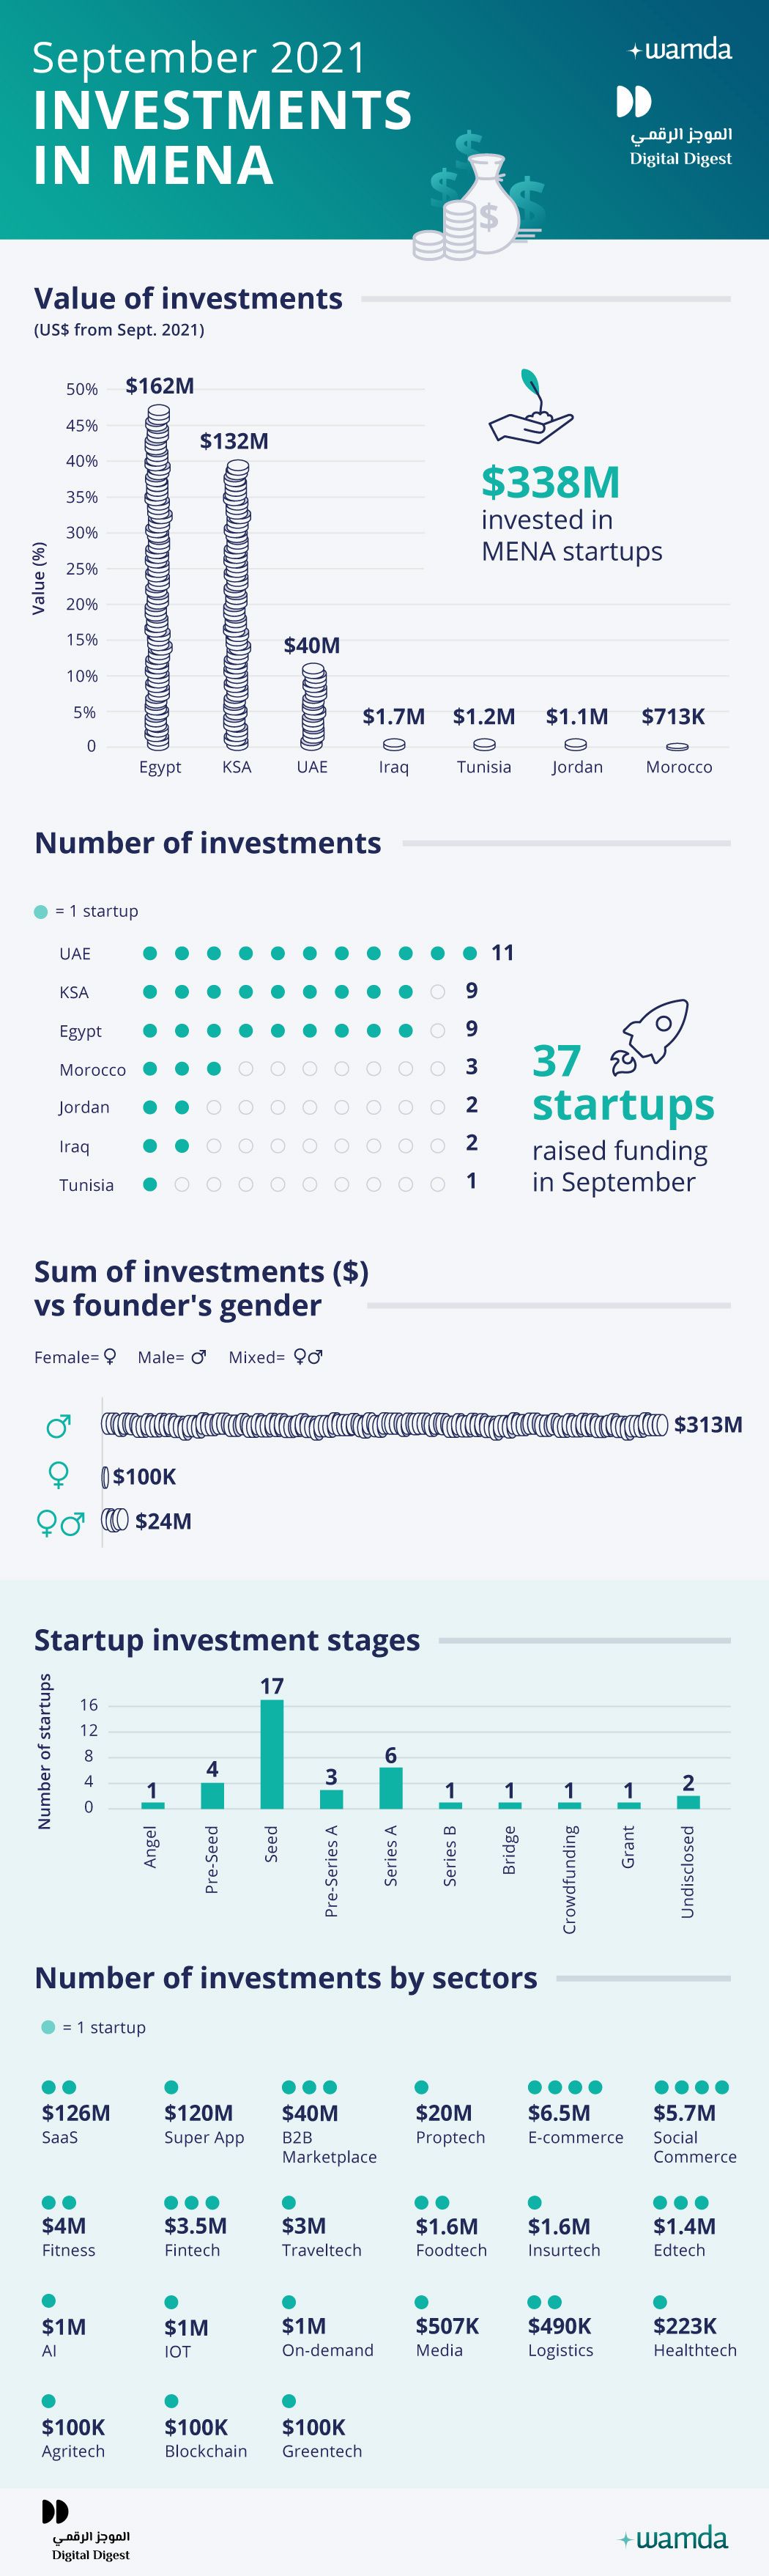The width and height of the screenshot is (769, 2576).
Task: Click the wamda logo in the header
Action: [x=680, y=49]
